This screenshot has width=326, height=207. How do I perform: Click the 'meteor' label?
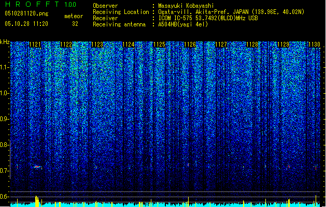click(x=74, y=16)
